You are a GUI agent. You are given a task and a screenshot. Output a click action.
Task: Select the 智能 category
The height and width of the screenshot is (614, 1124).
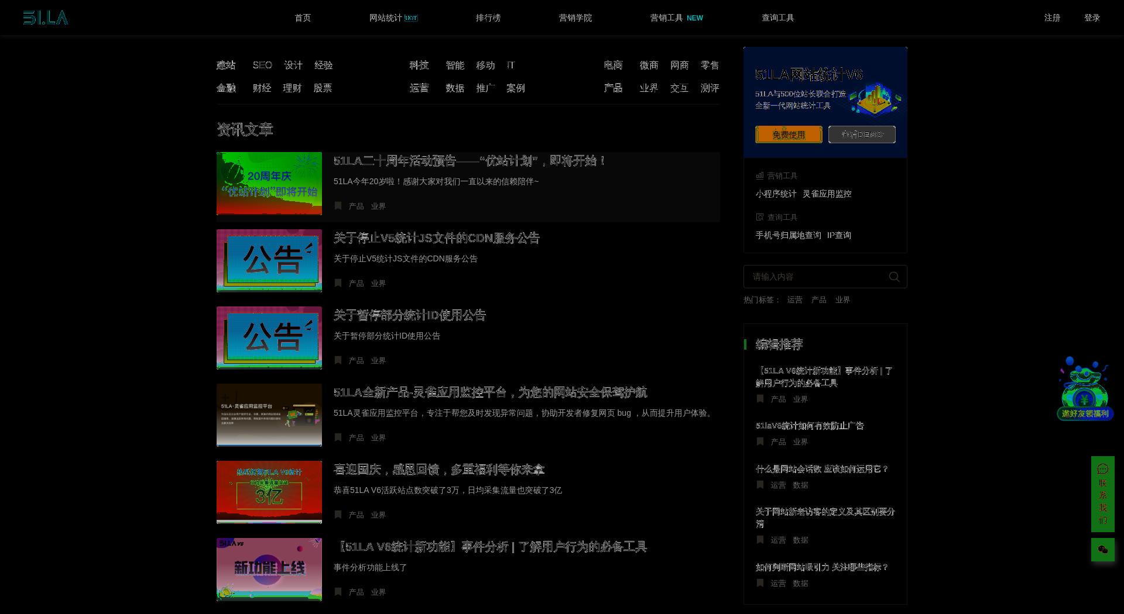455,65
